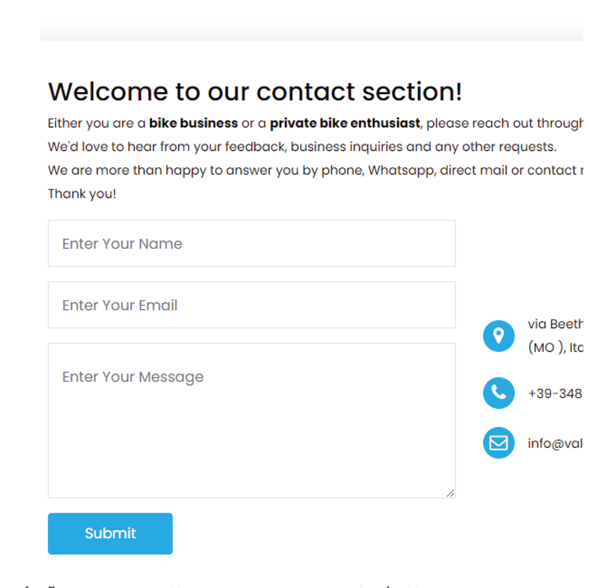589x588 pixels.
Task: Click the Welcome to our contact section heading
Action: [x=255, y=91]
